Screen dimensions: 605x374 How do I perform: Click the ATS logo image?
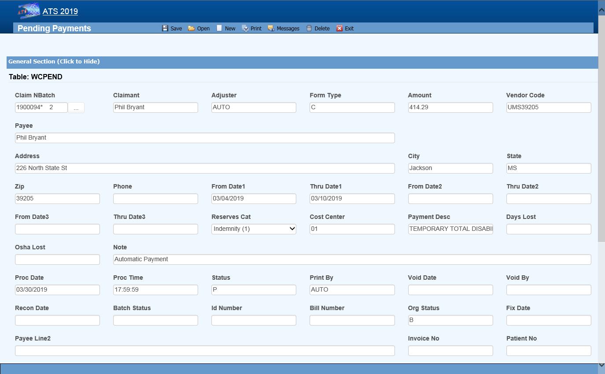(x=28, y=11)
